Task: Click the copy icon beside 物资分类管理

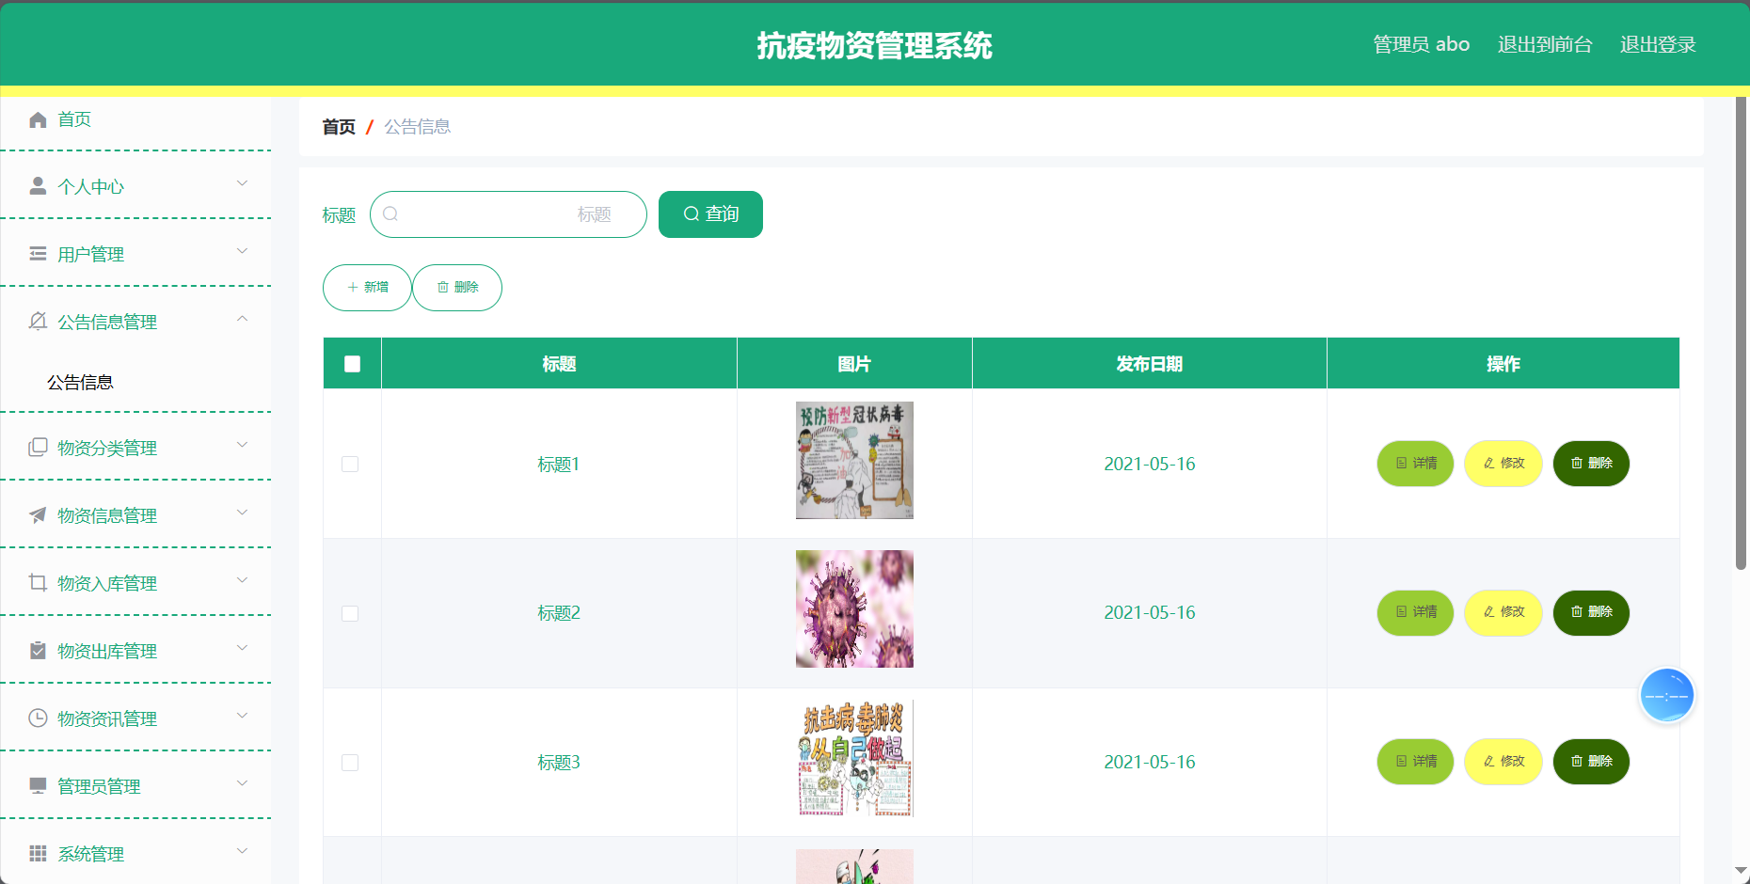Action: pyautogui.click(x=38, y=448)
